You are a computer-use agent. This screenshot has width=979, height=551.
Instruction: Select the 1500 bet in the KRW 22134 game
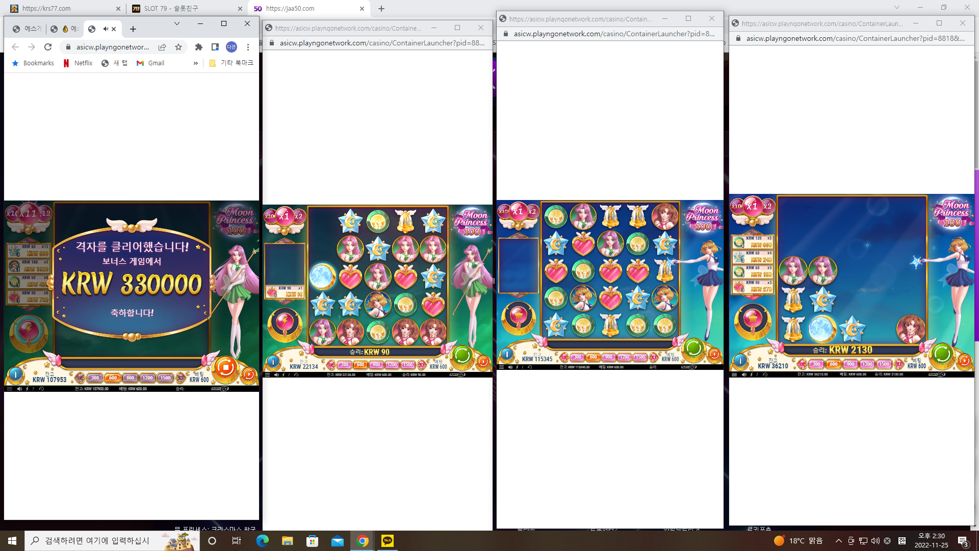(407, 365)
